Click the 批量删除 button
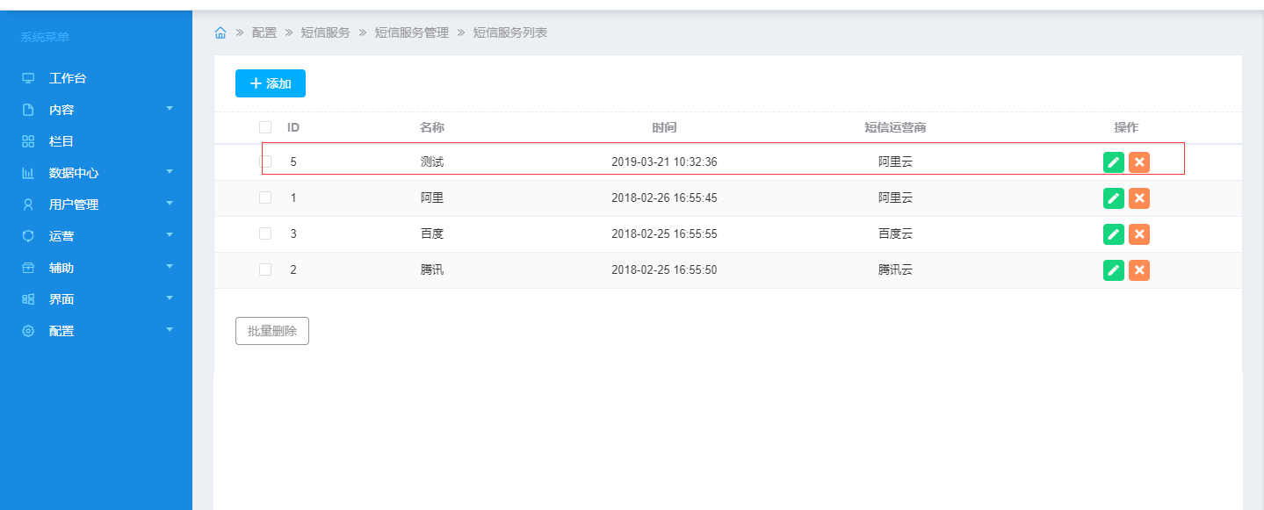This screenshot has width=1264, height=510. [x=272, y=331]
